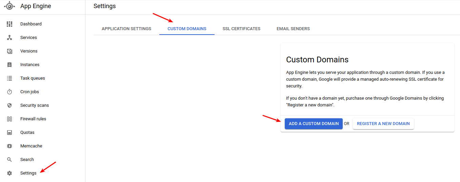Click the Custom Domains card heading
The height and width of the screenshot is (182, 460).
pyautogui.click(x=317, y=60)
